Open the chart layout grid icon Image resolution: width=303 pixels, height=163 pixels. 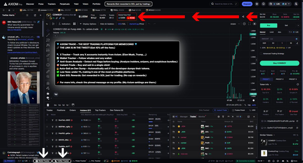[74, 24]
